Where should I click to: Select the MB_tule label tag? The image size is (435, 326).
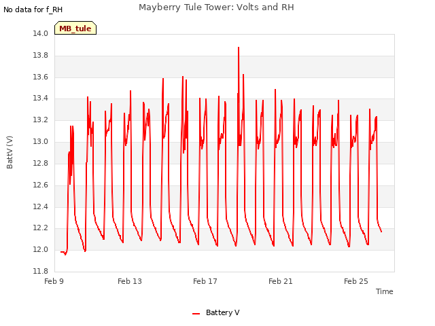click(x=75, y=28)
